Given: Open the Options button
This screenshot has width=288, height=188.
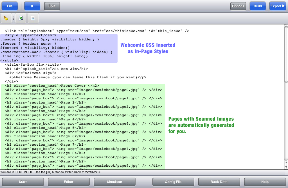Looking at the screenshot, I should coord(238,6).
